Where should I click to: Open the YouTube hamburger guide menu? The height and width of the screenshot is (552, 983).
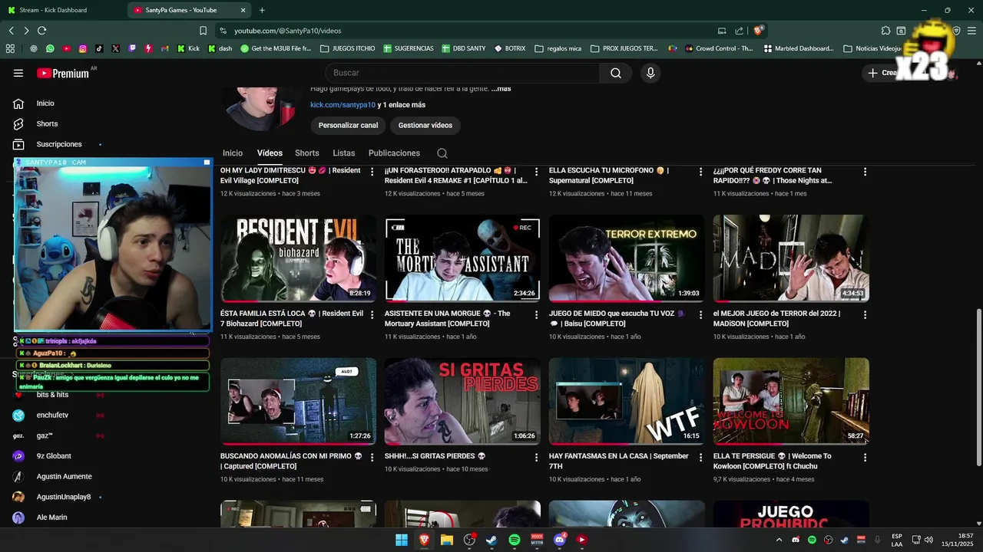point(18,73)
